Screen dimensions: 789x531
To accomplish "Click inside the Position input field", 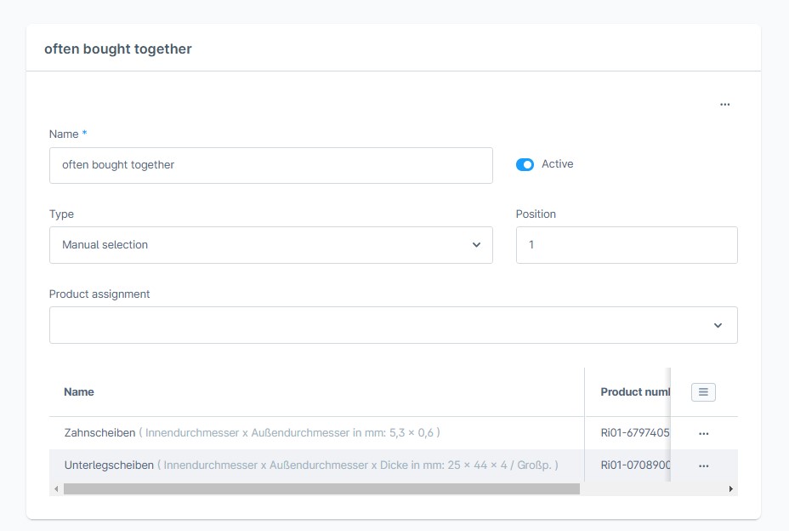I will click(x=627, y=244).
